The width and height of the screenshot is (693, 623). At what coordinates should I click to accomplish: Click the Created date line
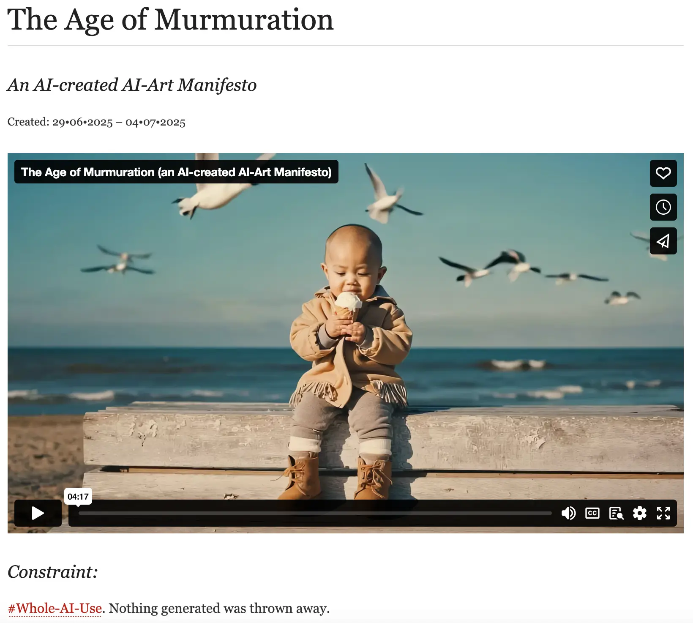click(x=96, y=122)
